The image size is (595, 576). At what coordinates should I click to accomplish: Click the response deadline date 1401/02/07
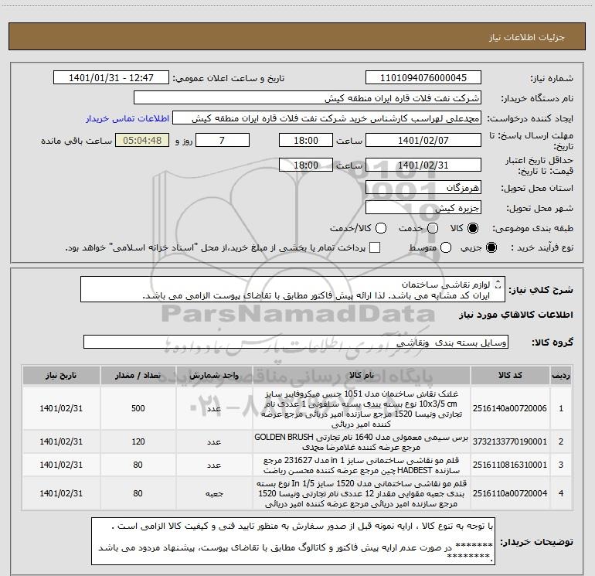(x=423, y=140)
